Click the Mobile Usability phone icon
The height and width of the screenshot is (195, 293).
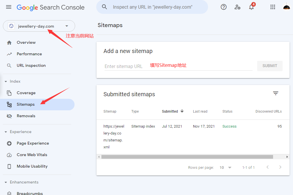tap(9, 166)
